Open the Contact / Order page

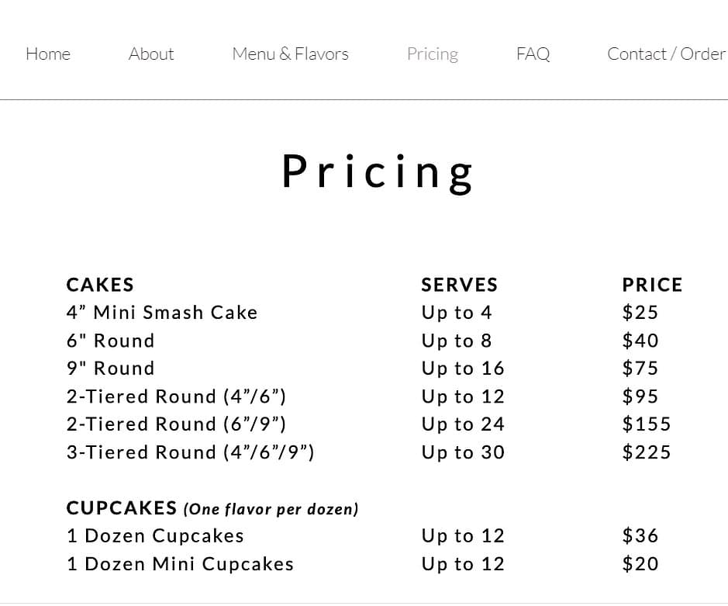665,54
